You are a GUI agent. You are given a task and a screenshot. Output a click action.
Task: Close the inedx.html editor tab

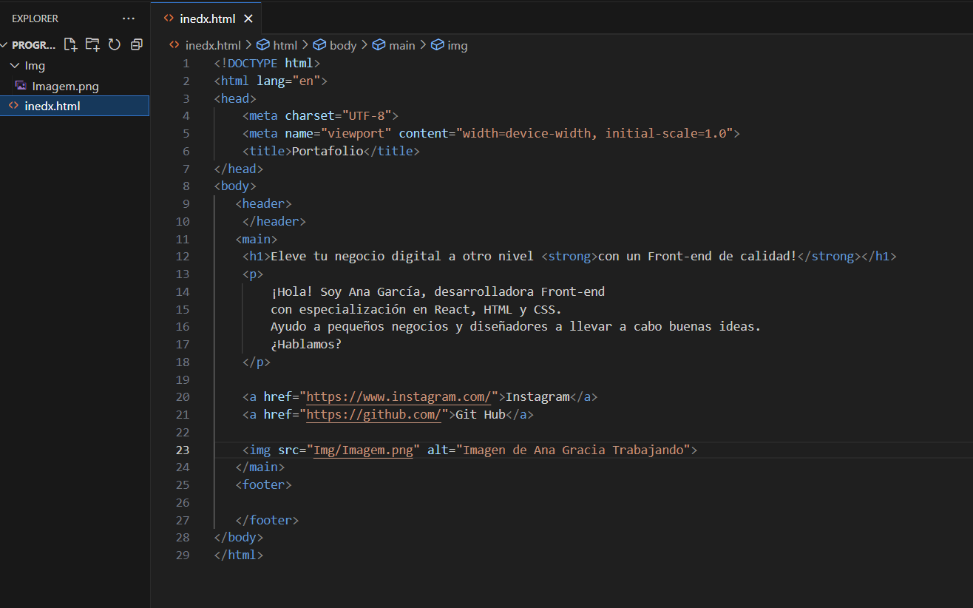[x=248, y=18]
